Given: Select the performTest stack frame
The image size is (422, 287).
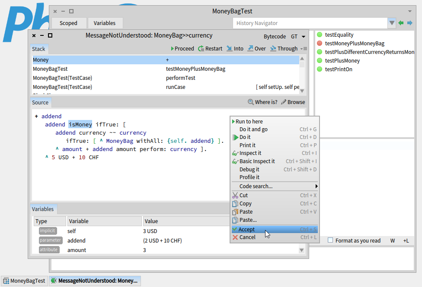Looking at the screenshot, I should click(x=166, y=78).
